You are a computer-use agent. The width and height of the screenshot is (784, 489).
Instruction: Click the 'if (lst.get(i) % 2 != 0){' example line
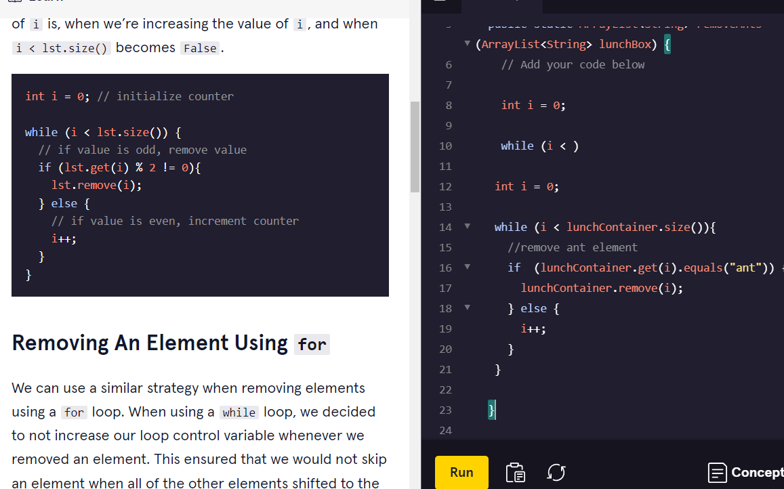(119, 167)
